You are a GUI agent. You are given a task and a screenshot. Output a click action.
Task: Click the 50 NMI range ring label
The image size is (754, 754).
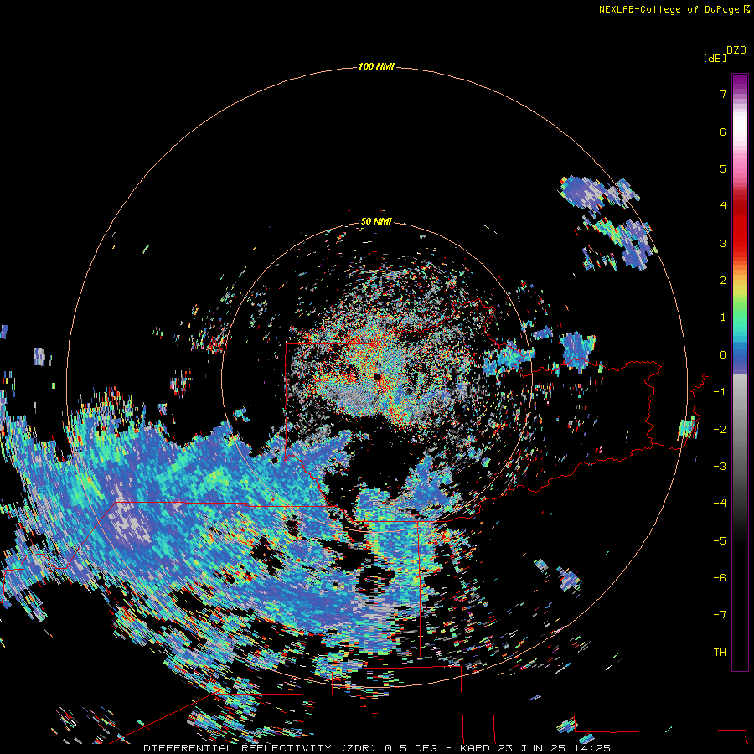pyautogui.click(x=376, y=221)
